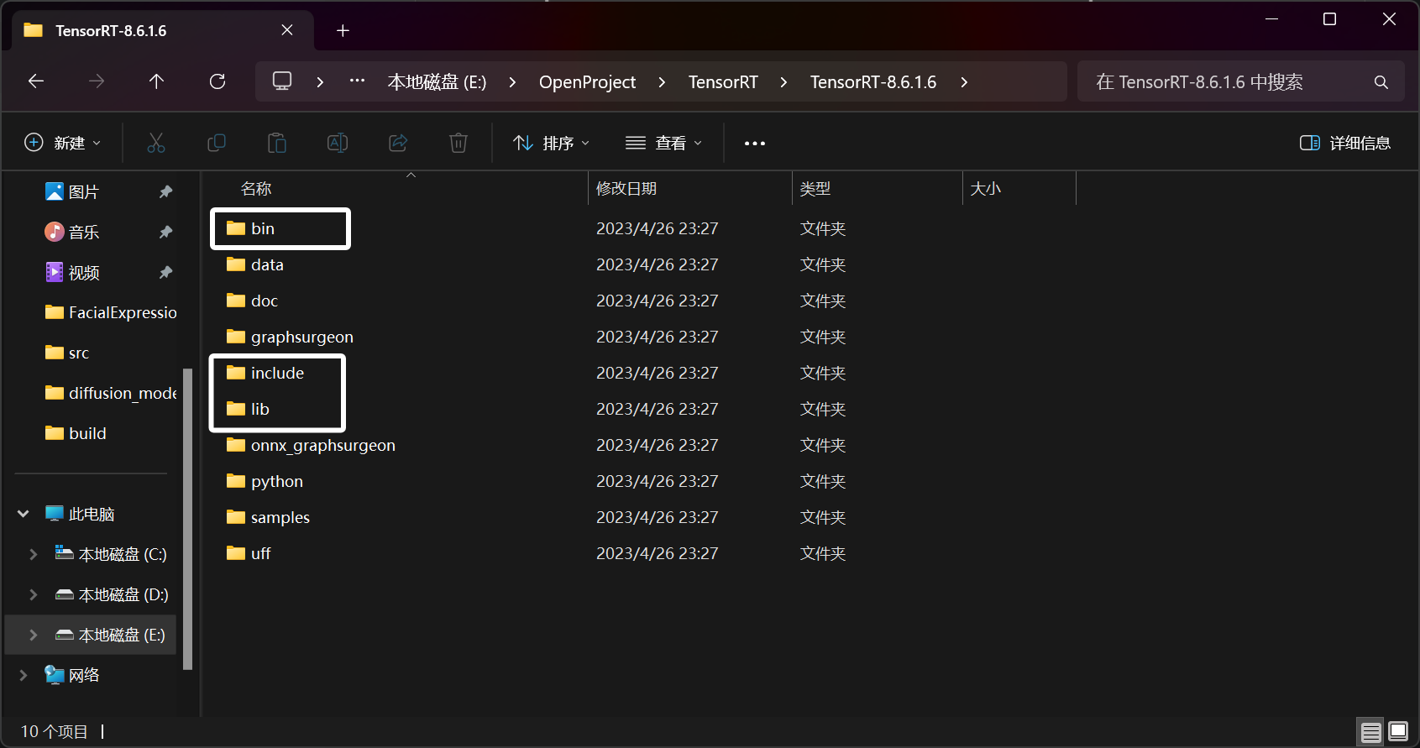Click the Copy icon in toolbar
Image resolution: width=1420 pixels, height=748 pixels.
tap(217, 143)
